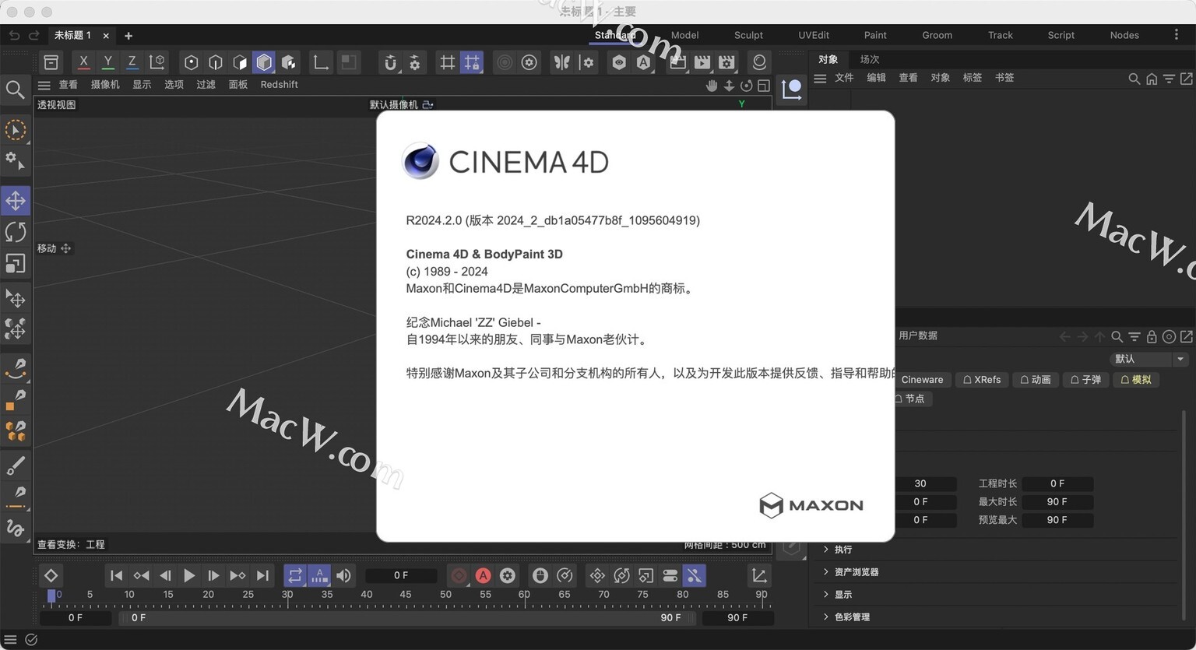Click the Workplane grid icon
Viewport: 1196px width, 650px height.
[448, 62]
